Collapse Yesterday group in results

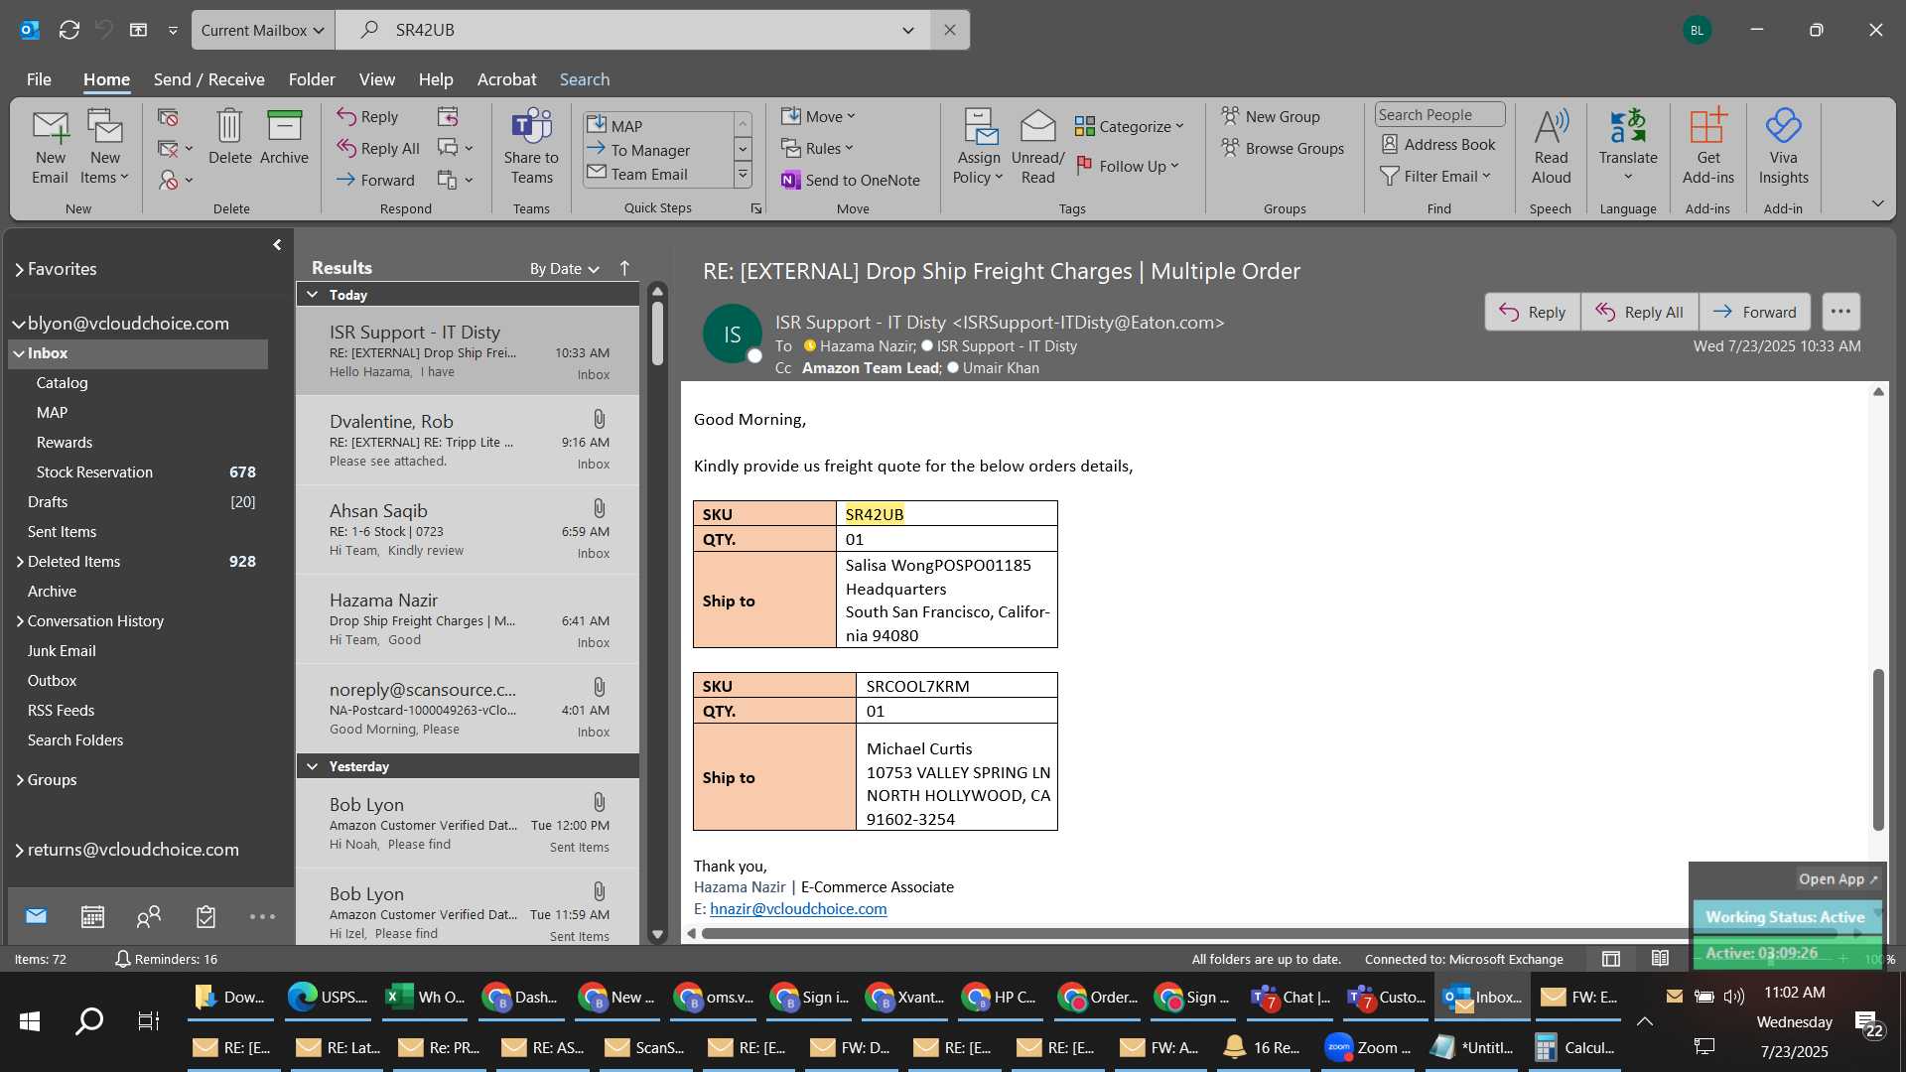(312, 766)
